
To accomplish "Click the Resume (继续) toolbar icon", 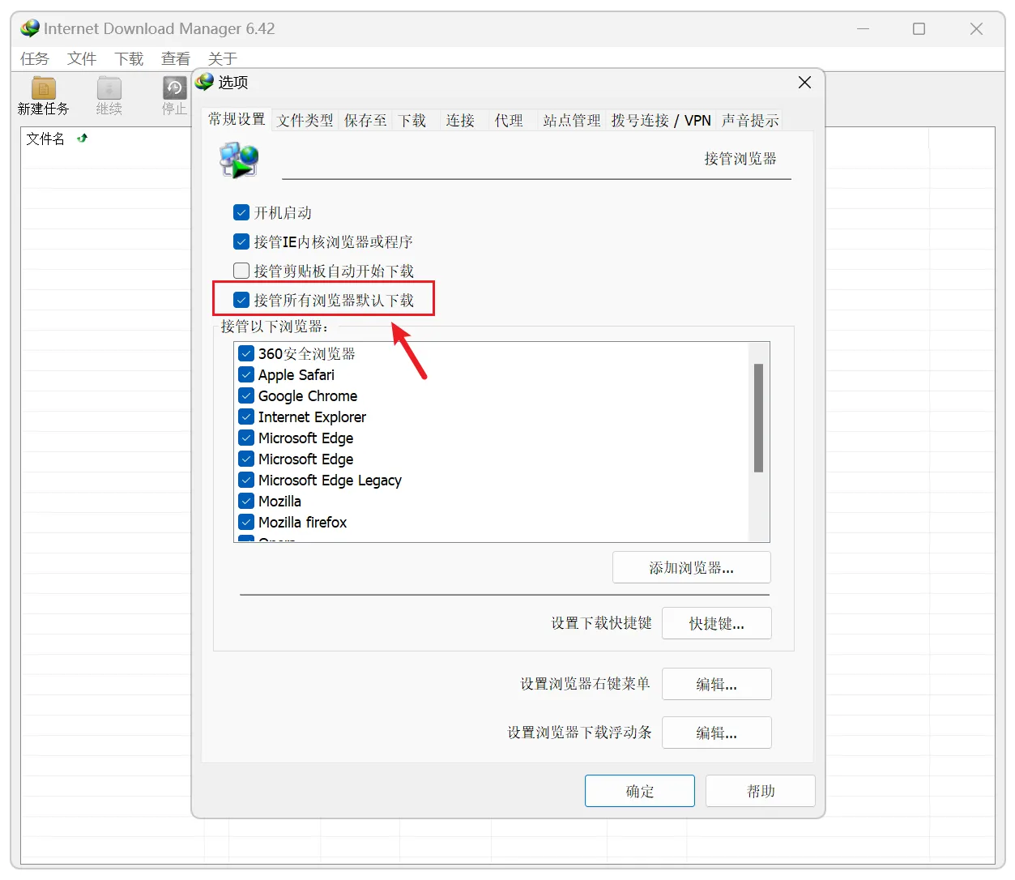I will click(x=109, y=88).
